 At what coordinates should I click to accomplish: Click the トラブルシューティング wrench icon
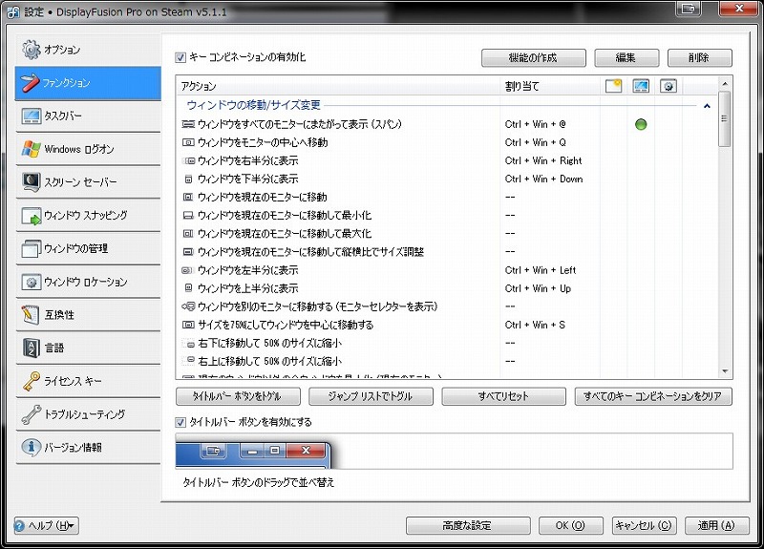[x=31, y=414]
